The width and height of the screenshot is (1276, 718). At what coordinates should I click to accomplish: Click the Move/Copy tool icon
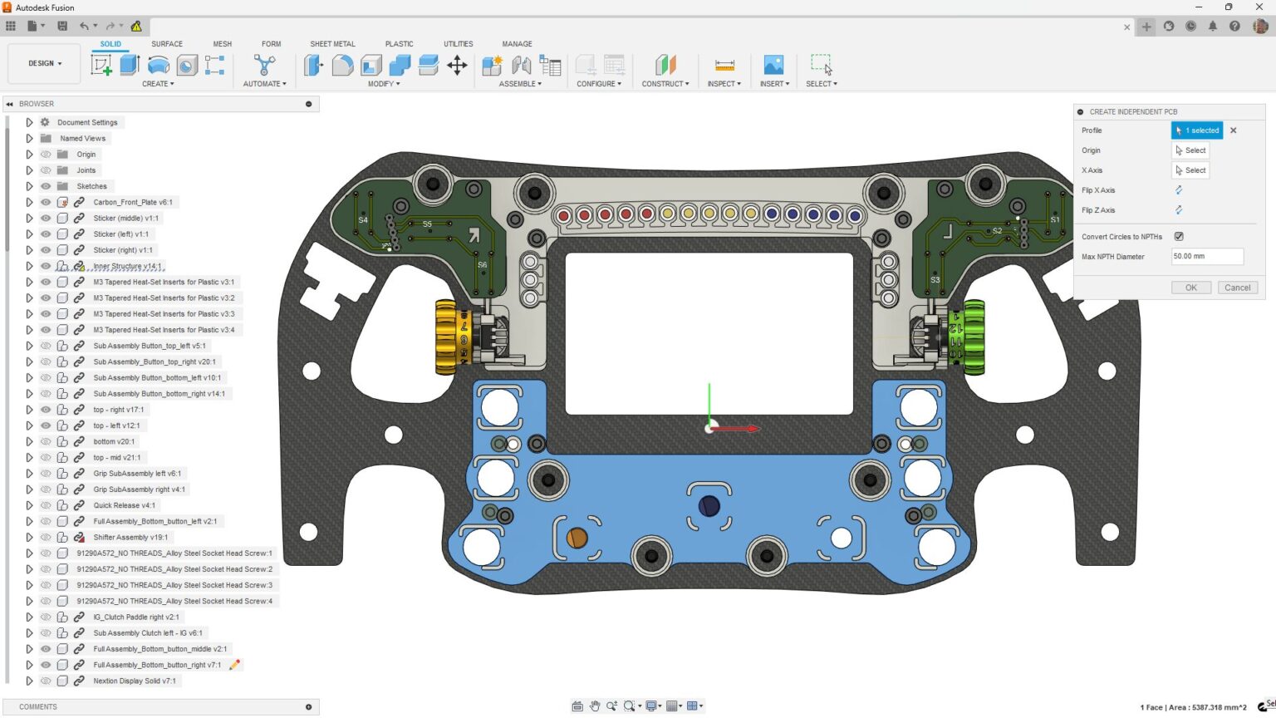[x=457, y=65]
